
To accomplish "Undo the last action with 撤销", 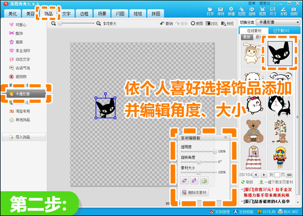I will tap(166, 24).
